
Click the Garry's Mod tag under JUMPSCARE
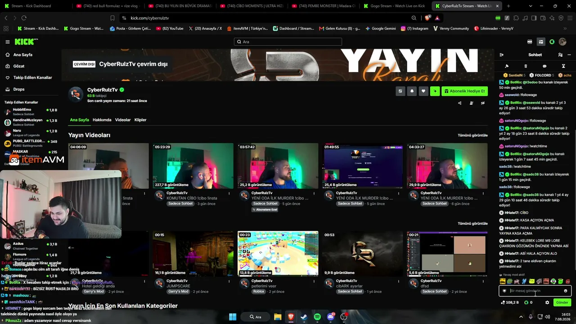coord(178,291)
